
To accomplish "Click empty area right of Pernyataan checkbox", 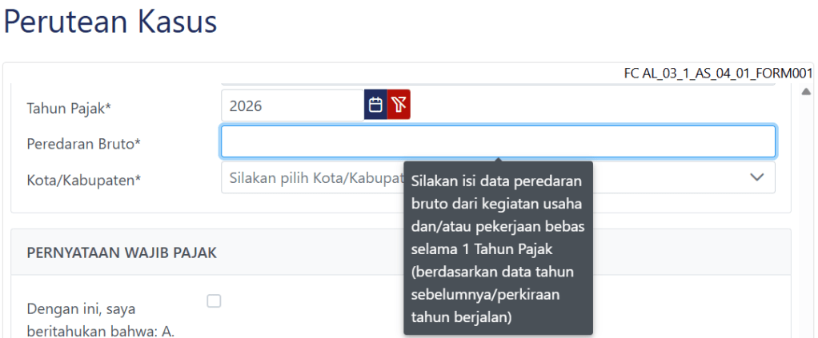I will (x=320, y=304).
